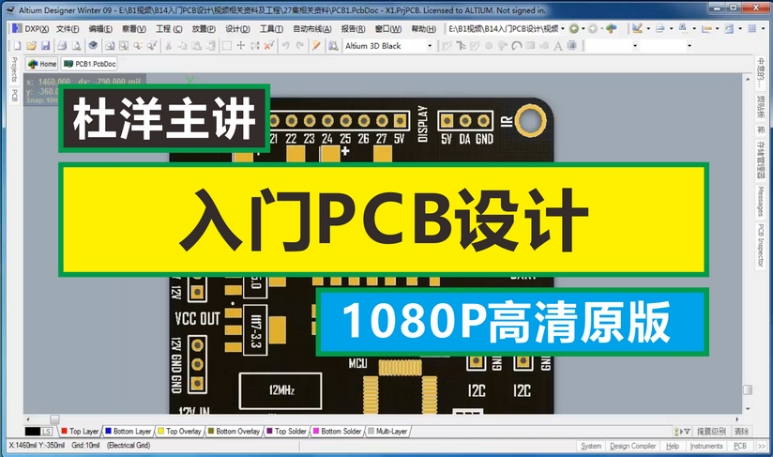
Task: Open the Projects side panel tab
Action: [x=13, y=70]
